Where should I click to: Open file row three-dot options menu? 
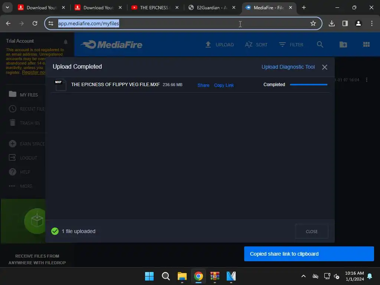(x=366, y=80)
